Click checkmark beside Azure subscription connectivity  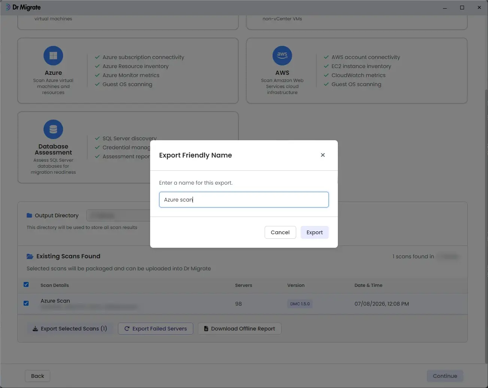(97, 57)
